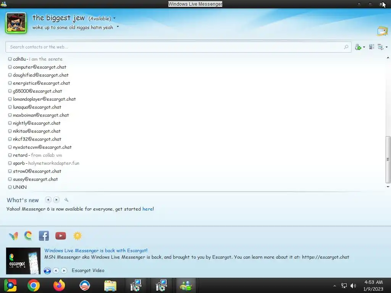Open the MSN butterfly icon
Image resolution: width=391 pixels, height=293 pixels.
[13, 236]
